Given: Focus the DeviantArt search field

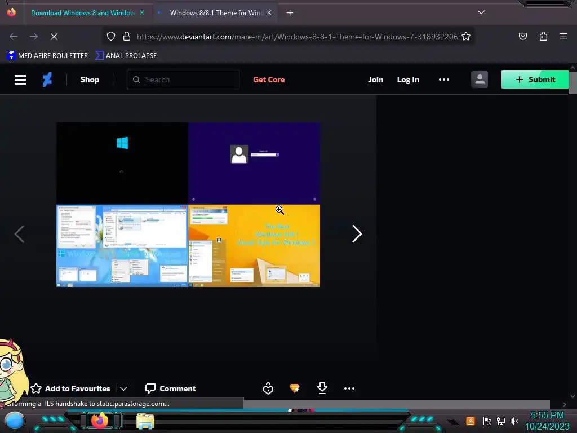Looking at the screenshot, I should click(x=183, y=79).
